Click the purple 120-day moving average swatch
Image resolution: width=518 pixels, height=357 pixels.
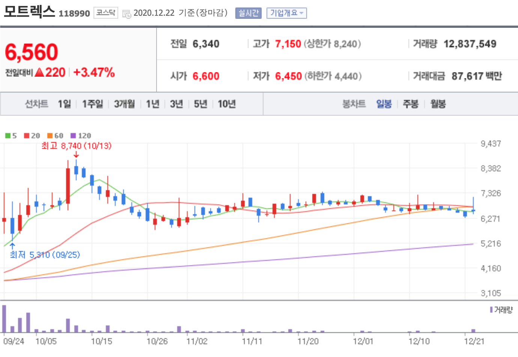click(73, 136)
